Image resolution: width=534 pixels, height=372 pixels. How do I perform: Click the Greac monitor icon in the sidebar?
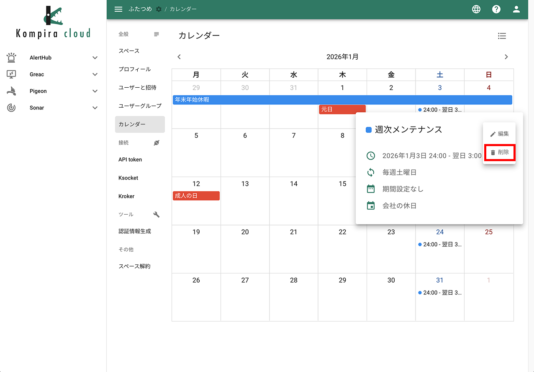(11, 74)
